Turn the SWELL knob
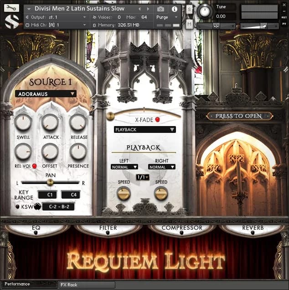This screenshot has width=289, height=290. coord(23,122)
